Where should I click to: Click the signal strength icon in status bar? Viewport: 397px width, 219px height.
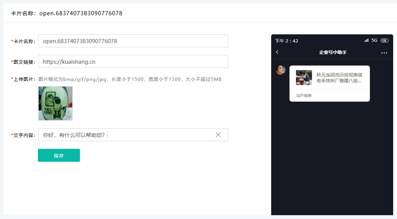366,40
